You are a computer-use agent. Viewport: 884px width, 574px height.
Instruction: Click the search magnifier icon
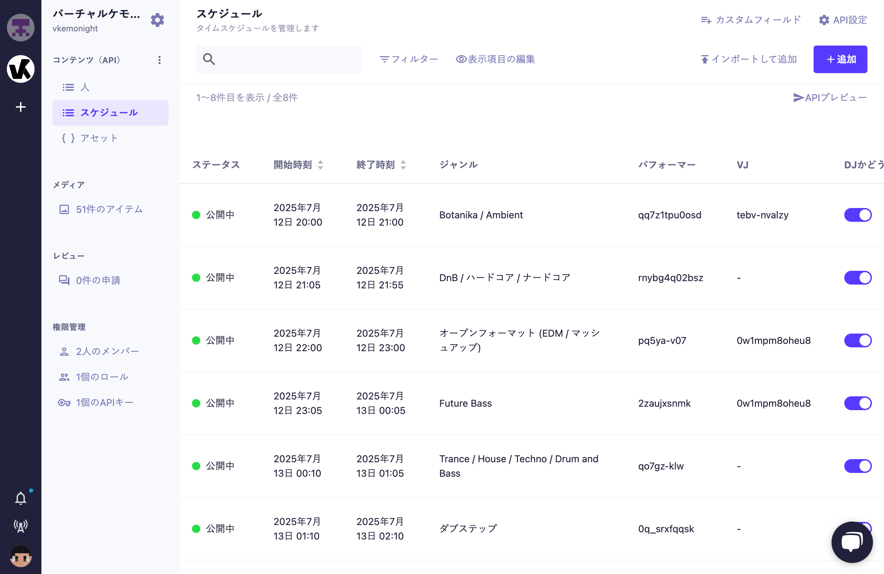209,59
